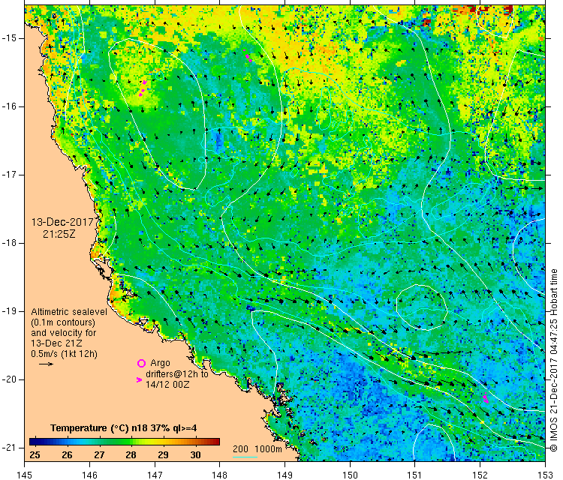Screen dimensions: 563x480
Task: Click the 'Altimetric sealevel' caption text
Action: click(x=69, y=312)
